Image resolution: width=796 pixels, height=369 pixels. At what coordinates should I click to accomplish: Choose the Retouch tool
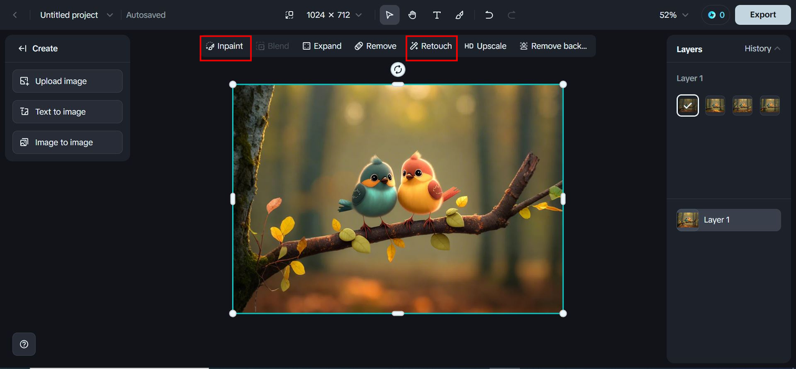431,46
